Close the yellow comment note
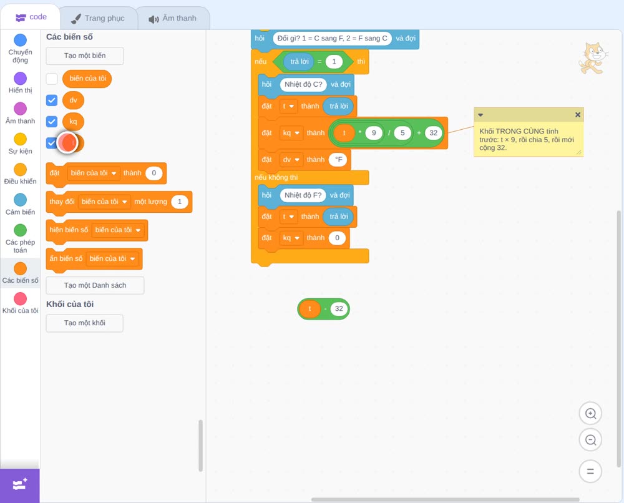 pyautogui.click(x=577, y=115)
